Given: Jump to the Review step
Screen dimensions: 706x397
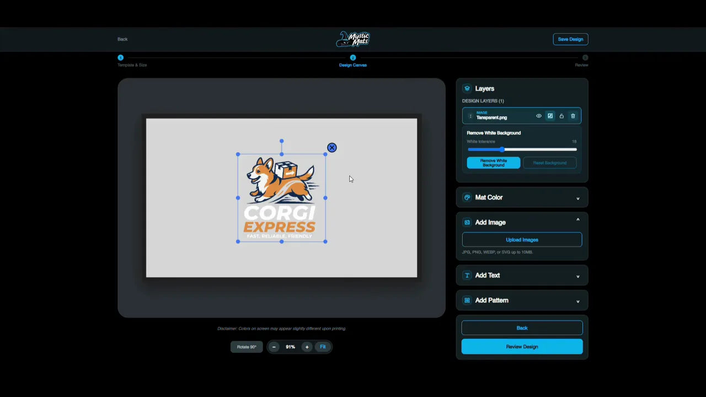Looking at the screenshot, I should click(582, 61).
